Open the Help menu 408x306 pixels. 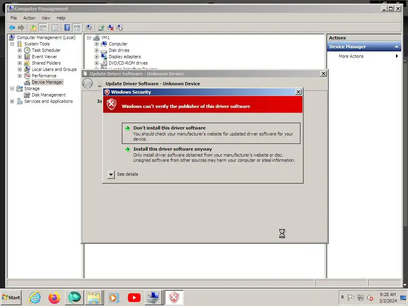click(61, 18)
